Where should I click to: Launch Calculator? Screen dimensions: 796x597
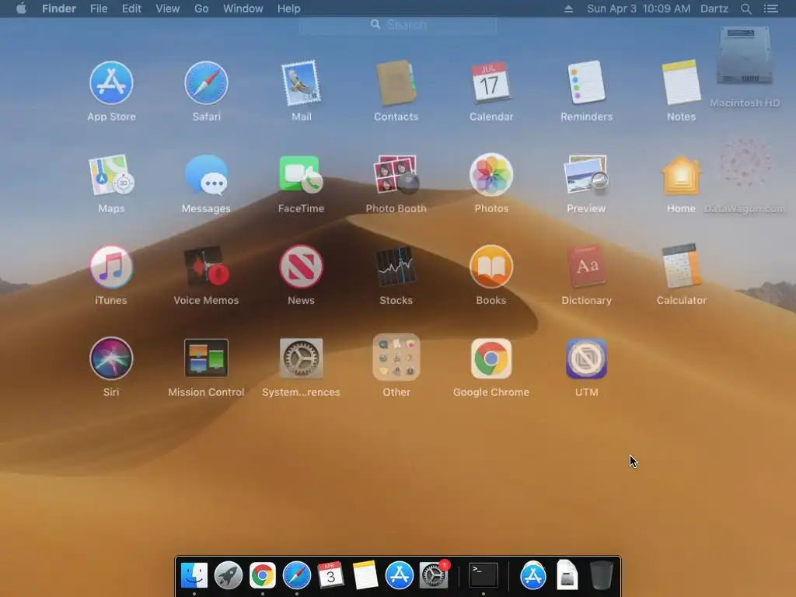pos(681,267)
